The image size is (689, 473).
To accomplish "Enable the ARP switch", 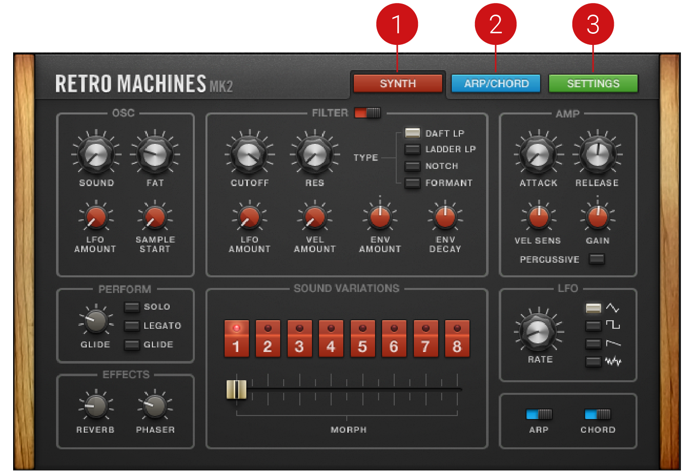I will 539,415.
